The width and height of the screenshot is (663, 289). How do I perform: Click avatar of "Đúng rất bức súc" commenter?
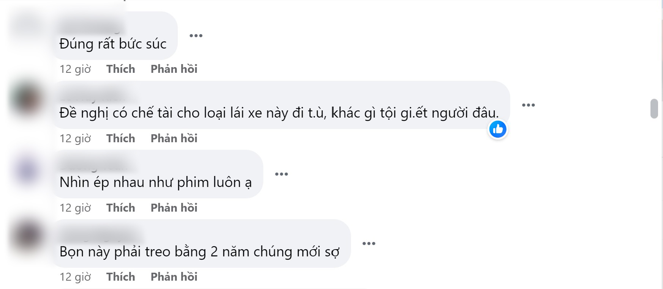click(27, 24)
